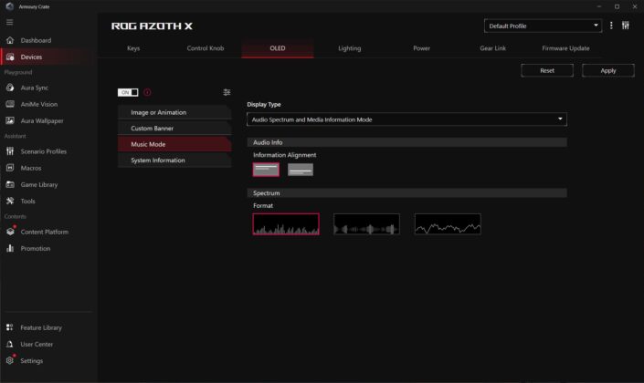The image size is (644, 383).
Task: Click the equalizer icon at top right
Action: 625,26
